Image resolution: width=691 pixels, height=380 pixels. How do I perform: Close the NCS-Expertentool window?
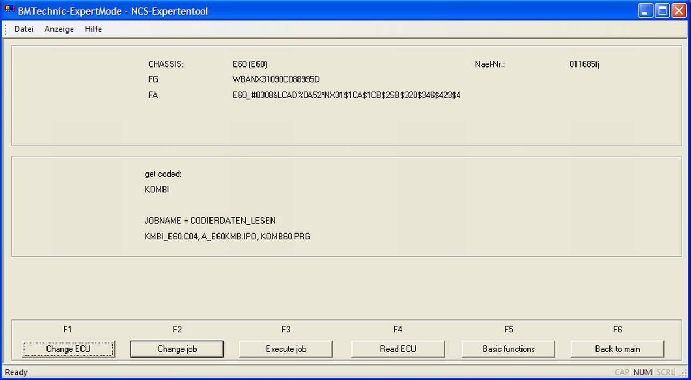(x=679, y=11)
